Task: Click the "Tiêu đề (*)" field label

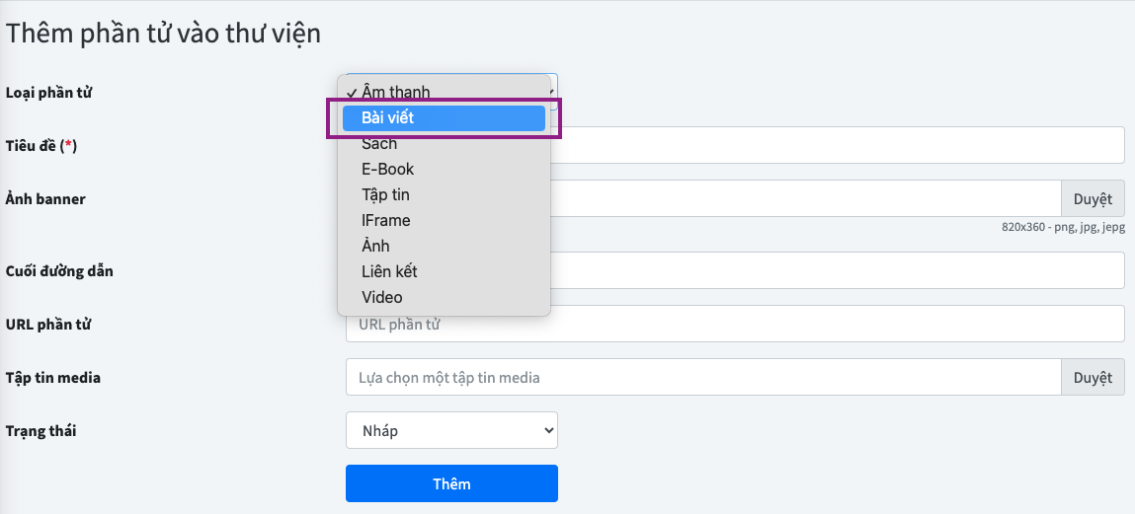Action: pos(41,146)
